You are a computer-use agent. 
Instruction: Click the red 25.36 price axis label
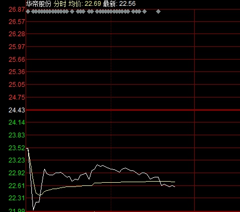pyautogui.click(x=16, y=72)
